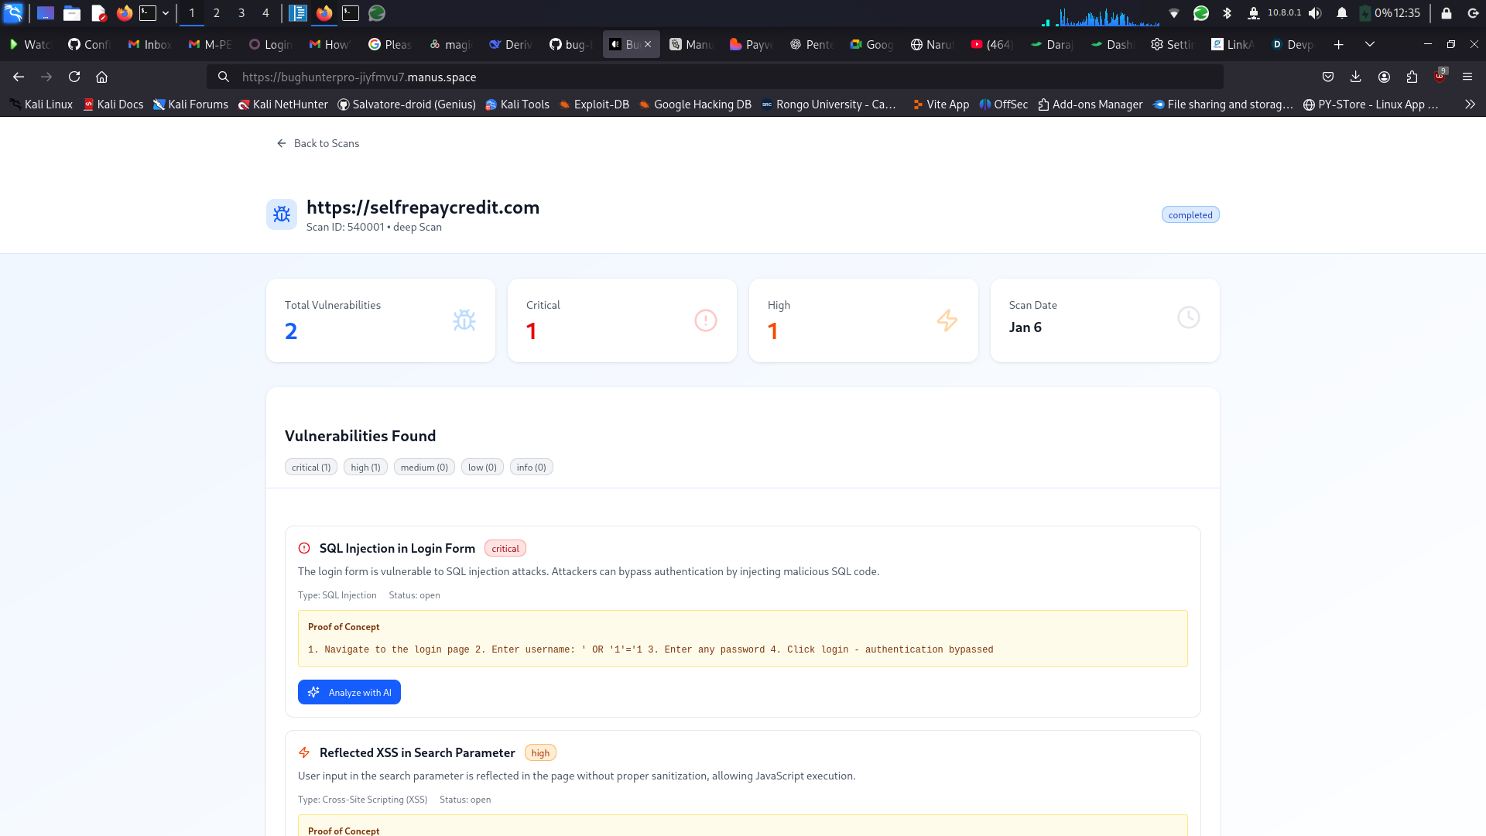Toggle the medium (0) severity filter
The width and height of the screenshot is (1486, 836).
[424, 468]
